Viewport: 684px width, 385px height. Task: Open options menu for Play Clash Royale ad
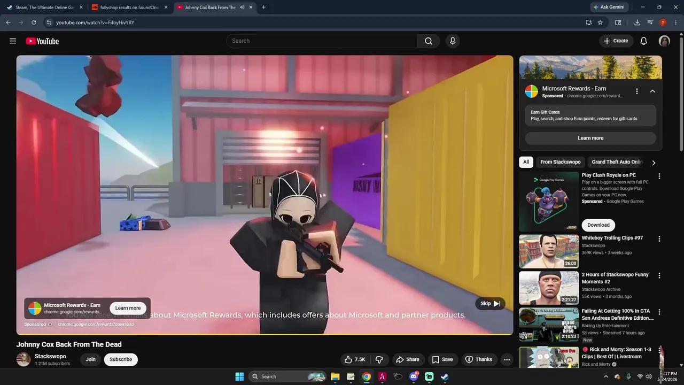[659, 176]
